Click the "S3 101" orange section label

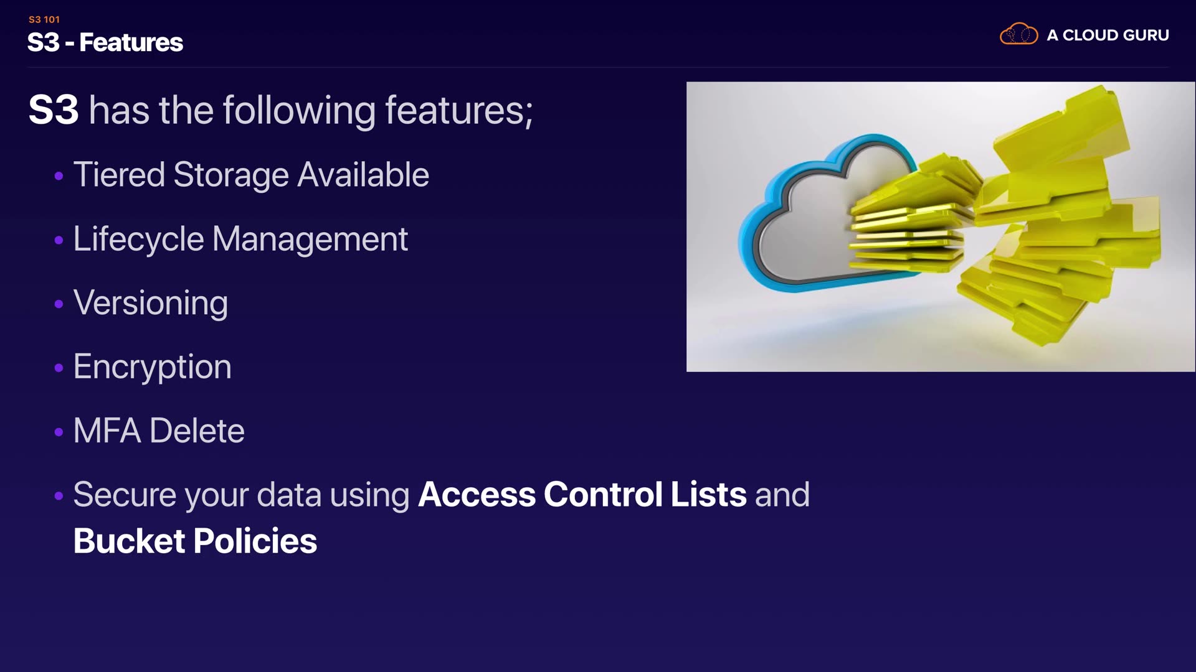coord(44,19)
